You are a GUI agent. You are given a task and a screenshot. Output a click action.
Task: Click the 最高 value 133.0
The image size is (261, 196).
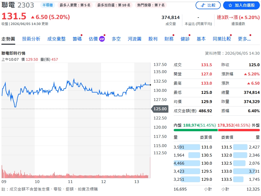click(206, 83)
